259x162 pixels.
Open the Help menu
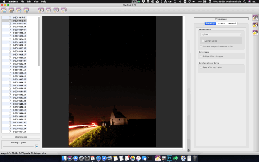[44, 1]
